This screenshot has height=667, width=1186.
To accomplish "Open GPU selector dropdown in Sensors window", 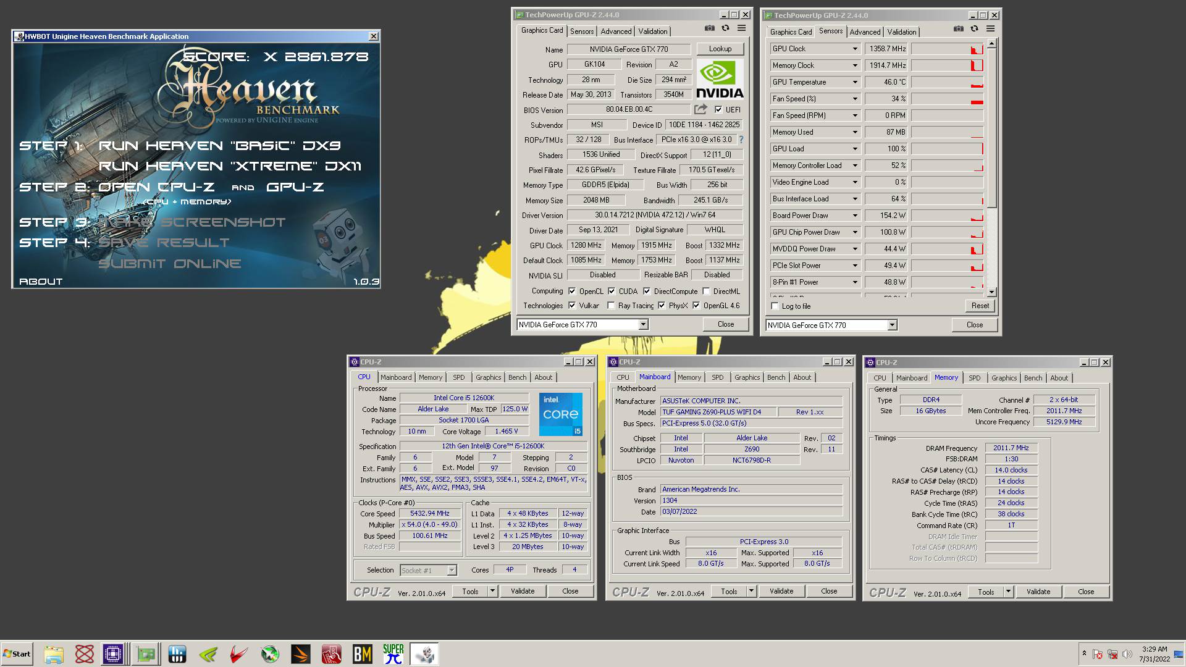I will pyautogui.click(x=892, y=325).
